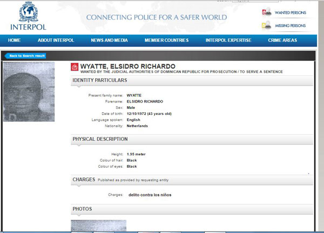Select the Colour of eyes value Black

coord(132,166)
